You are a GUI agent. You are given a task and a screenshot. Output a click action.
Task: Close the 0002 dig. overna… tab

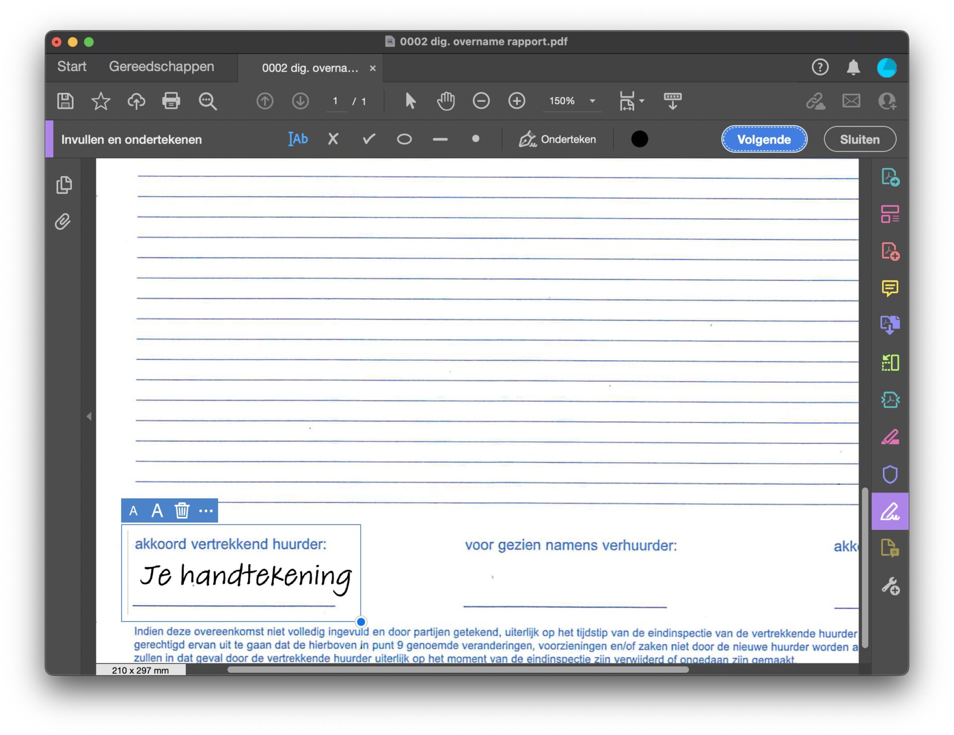[373, 68]
